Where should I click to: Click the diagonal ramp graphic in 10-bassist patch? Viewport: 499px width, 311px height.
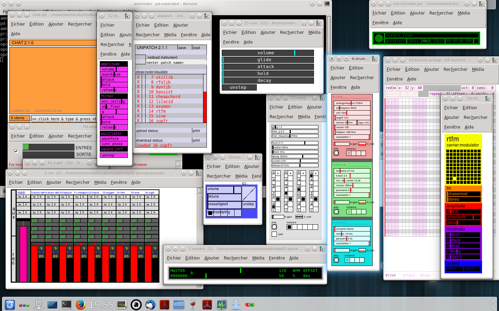click(x=249, y=194)
